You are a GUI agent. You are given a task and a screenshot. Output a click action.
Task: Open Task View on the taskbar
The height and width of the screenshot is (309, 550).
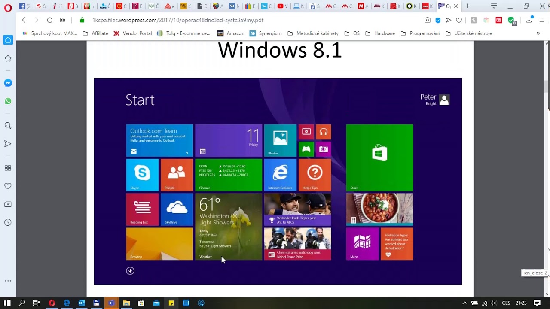point(36,303)
